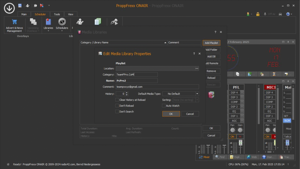300x169 pixels.
Task: Click the user profile icon near padlock
Action: (x=249, y=14)
